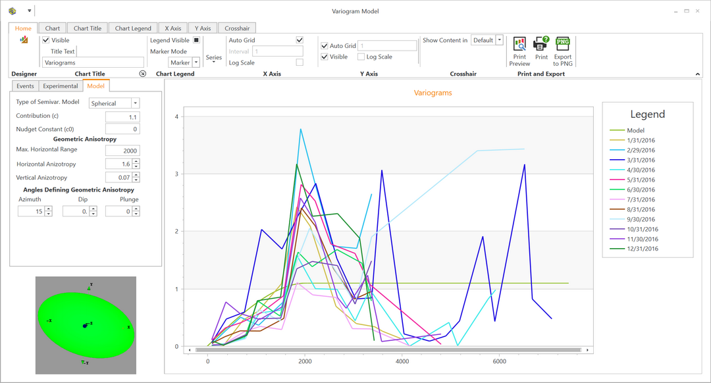Click the scrollbar left arrow under chart

(190, 350)
